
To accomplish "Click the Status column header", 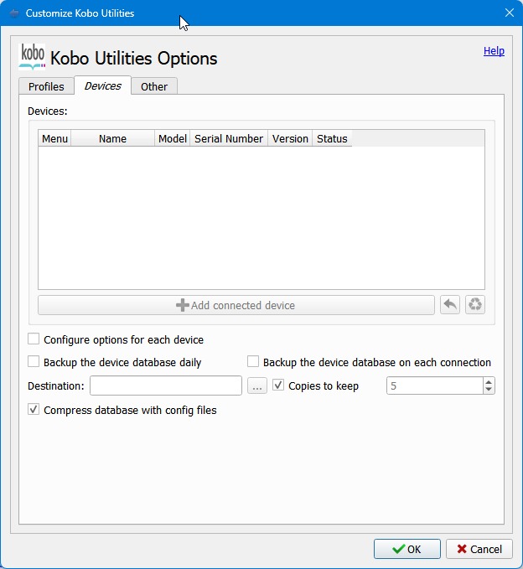I will pyautogui.click(x=332, y=138).
